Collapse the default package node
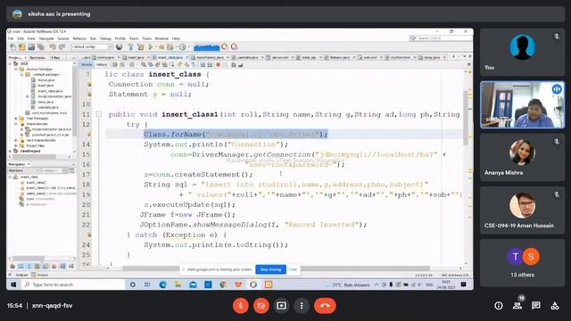This screenshot has height=321, width=571. 21,75
